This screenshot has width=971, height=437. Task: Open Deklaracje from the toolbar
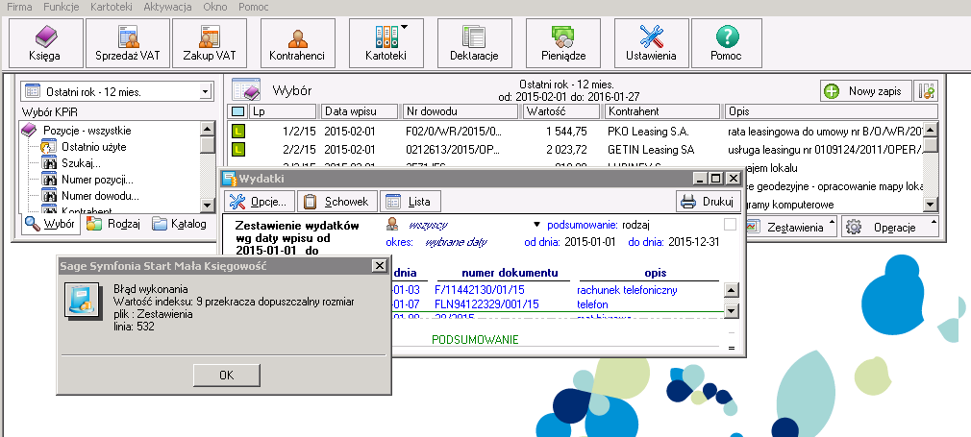point(474,43)
